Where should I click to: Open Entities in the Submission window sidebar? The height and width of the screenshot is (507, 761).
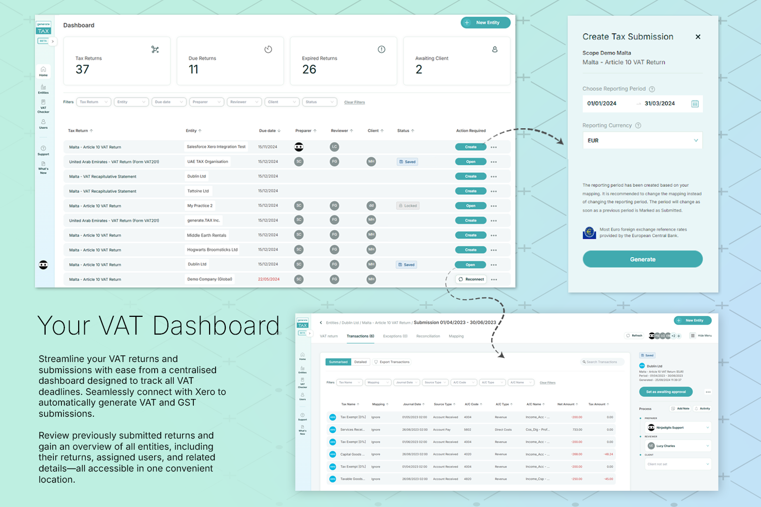point(302,370)
